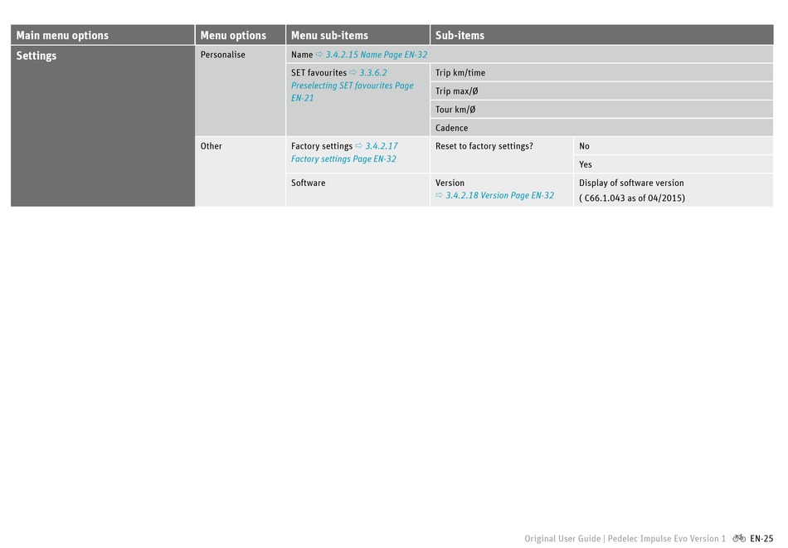
Task: Click the Settings main menu cell
Action: click(103, 126)
